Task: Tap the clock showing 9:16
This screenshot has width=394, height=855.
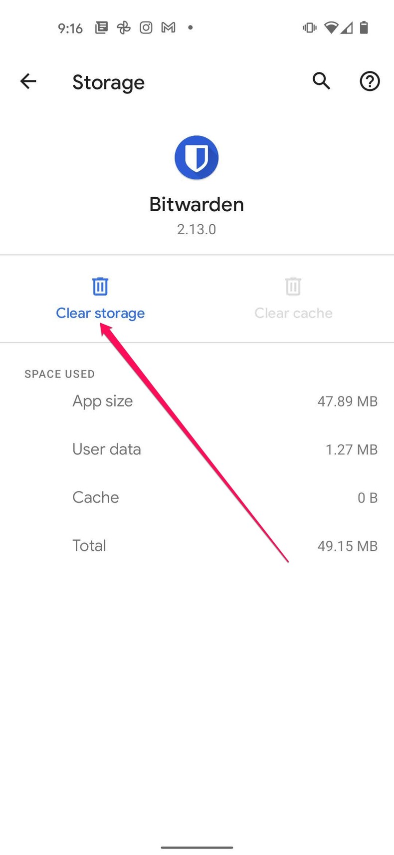Action: [x=70, y=28]
